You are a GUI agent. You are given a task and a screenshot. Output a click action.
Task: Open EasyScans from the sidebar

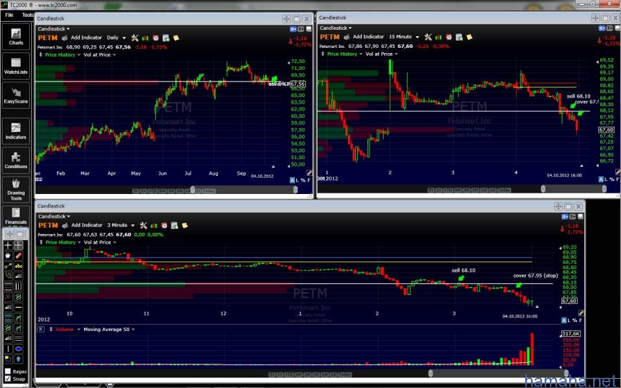(x=16, y=96)
